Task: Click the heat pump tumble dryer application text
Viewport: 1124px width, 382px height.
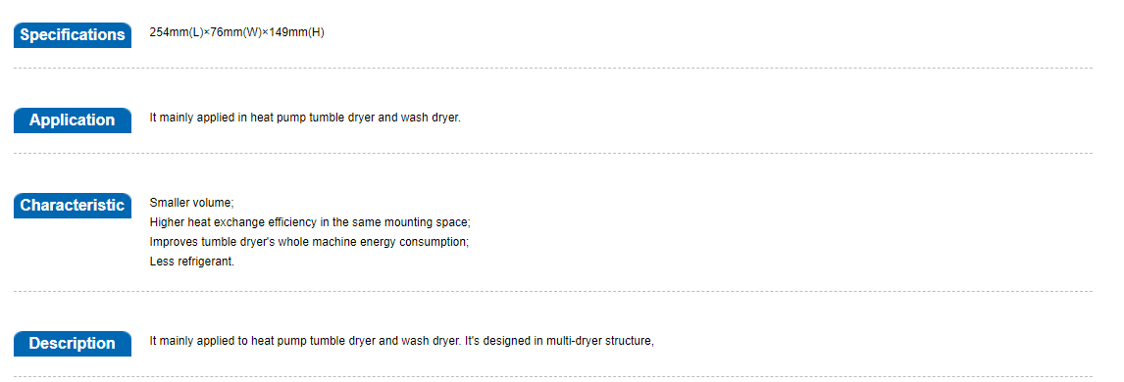Action: point(305,118)
